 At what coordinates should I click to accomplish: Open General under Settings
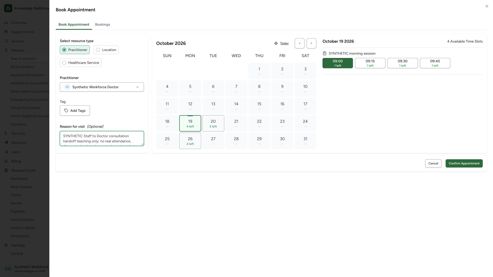point(17,253)
